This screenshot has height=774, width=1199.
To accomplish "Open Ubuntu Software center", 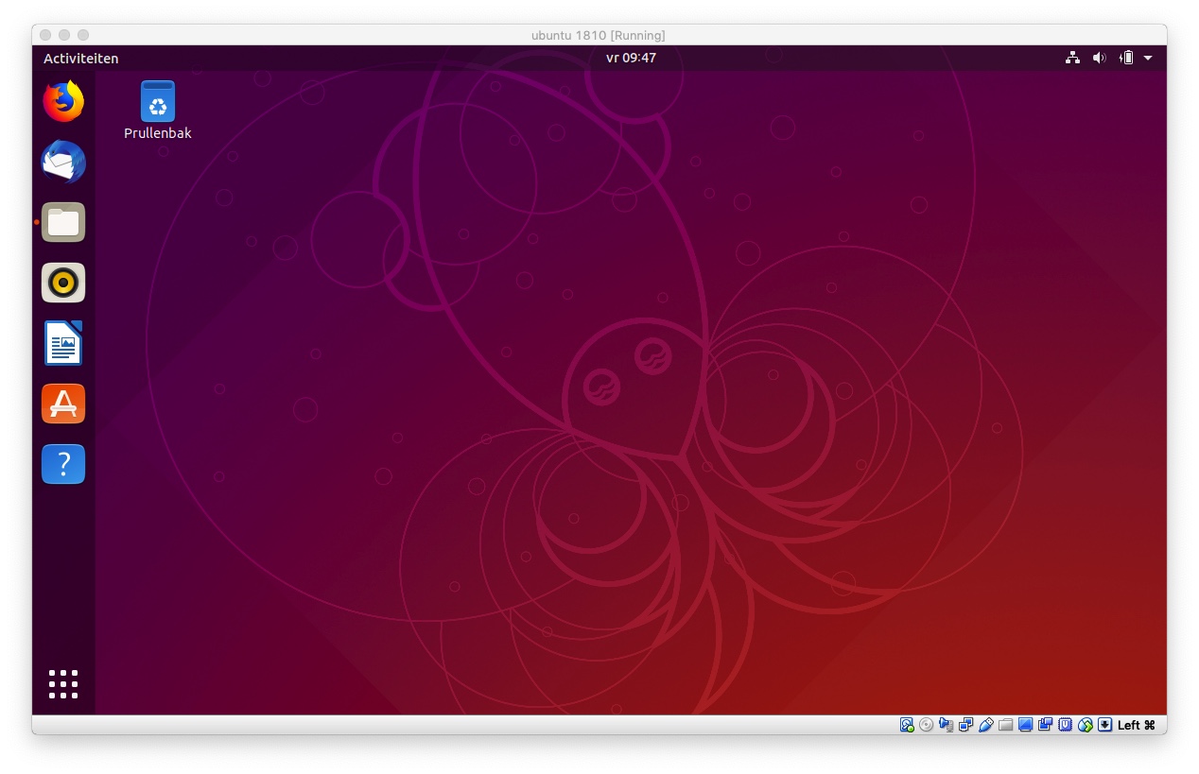I will pyautogui.click(x=63, y=404).
